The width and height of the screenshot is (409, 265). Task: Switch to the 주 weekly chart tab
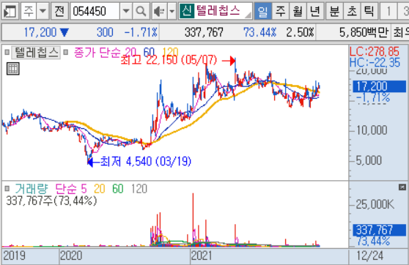click(x=280, y=11)
